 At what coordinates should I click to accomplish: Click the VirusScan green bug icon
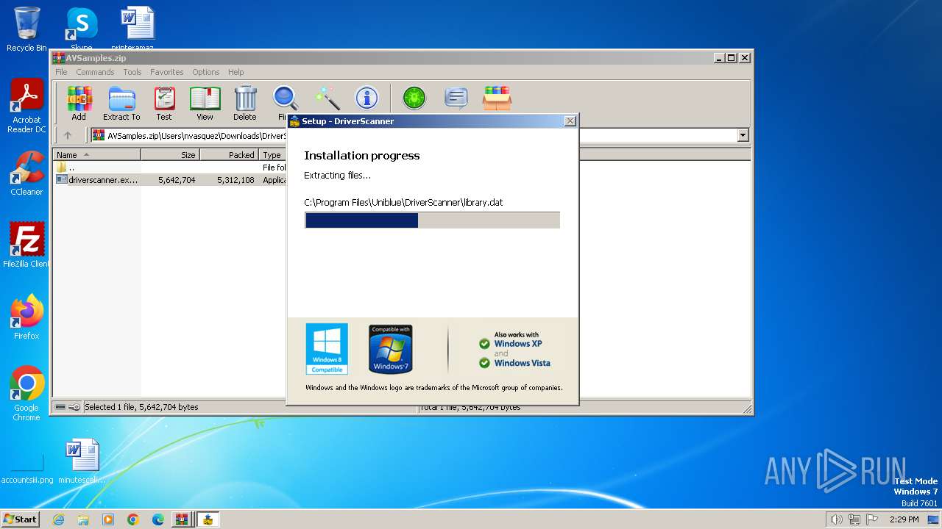tap(414, 98)
